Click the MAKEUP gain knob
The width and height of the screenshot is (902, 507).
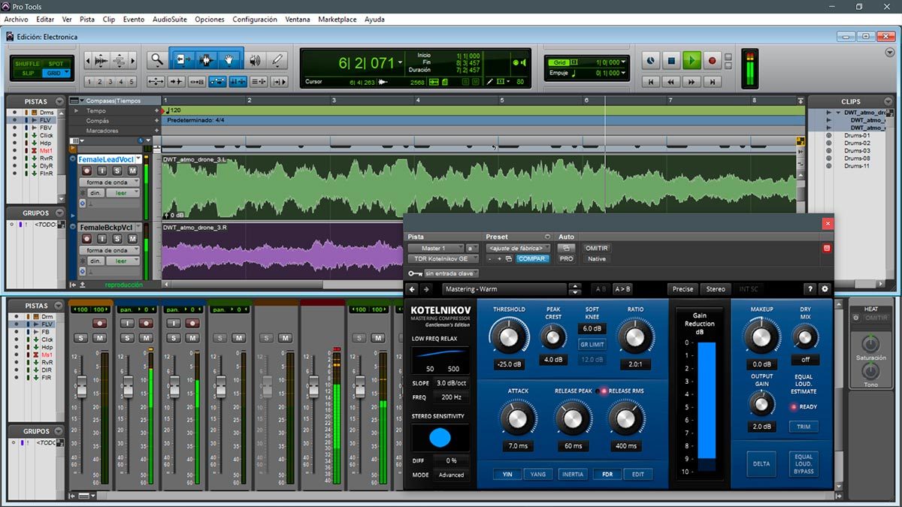point(761,336)
